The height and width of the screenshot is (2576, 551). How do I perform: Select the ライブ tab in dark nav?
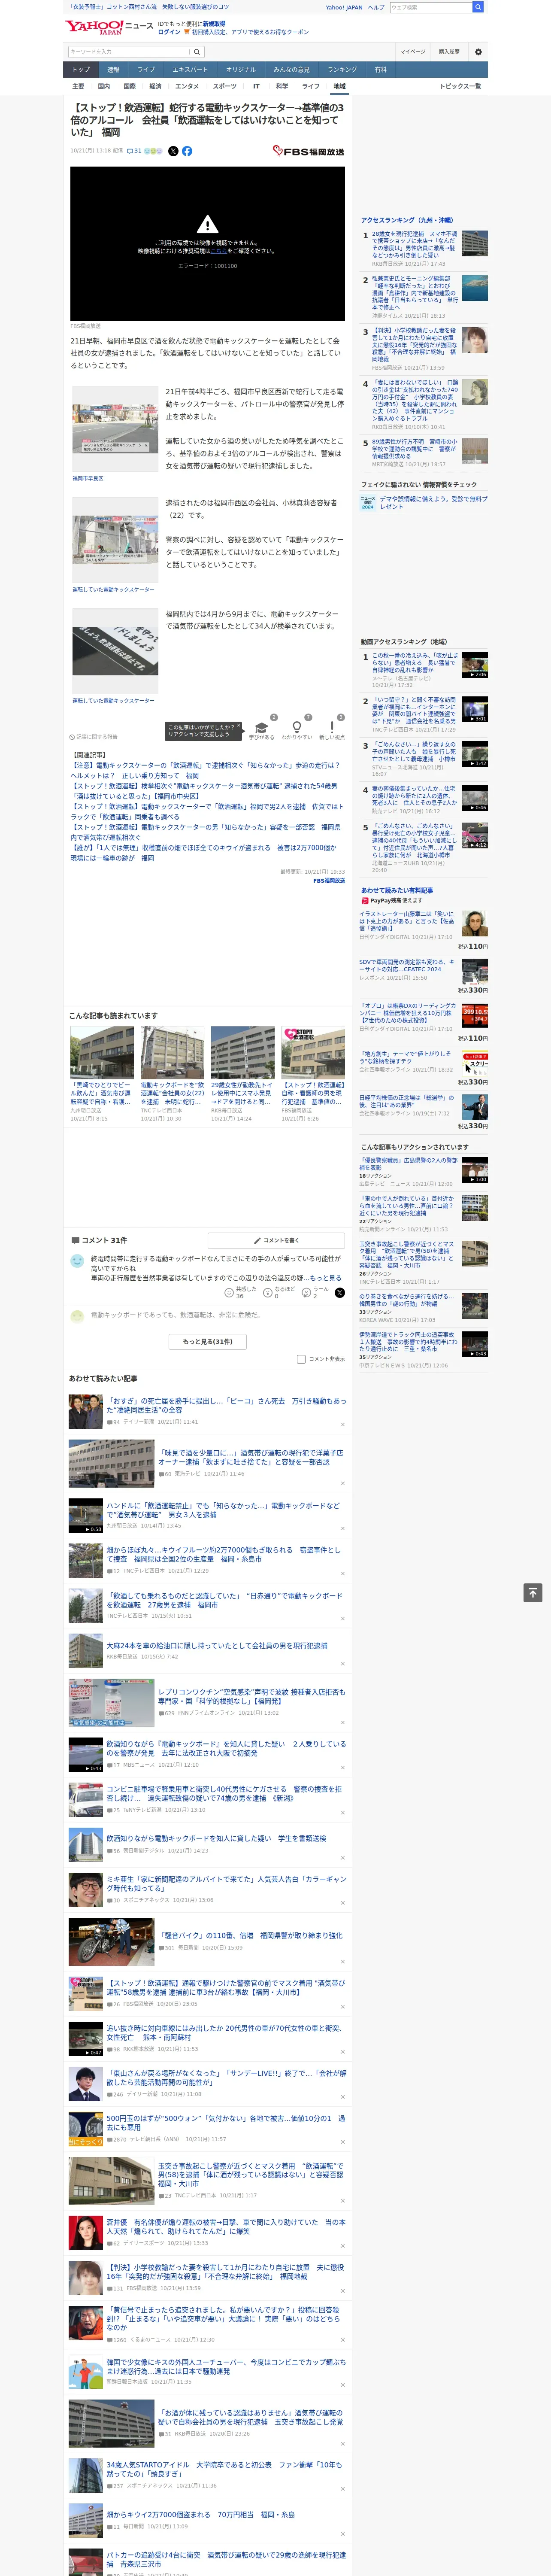146,70
